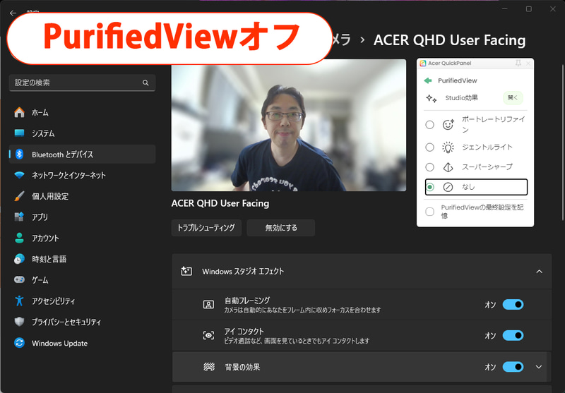
Task: Click the Bluetooth icon in sidebar
Action: coord(19,154)
